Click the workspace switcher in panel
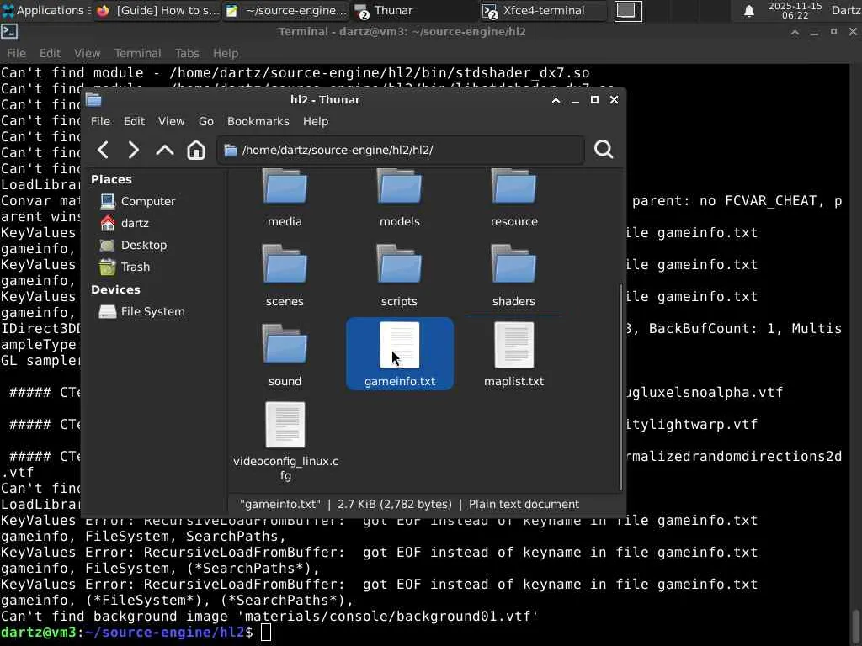This screenshot has width=862, height=646. coord(628,11)
